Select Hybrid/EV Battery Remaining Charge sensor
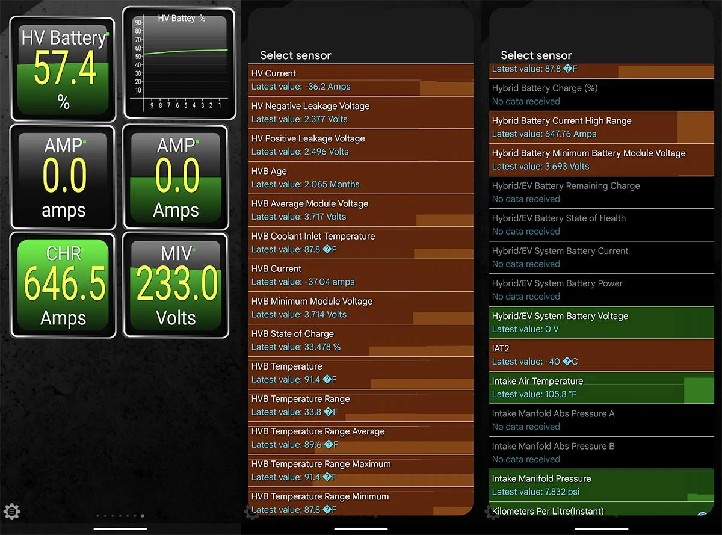 pos(602,192)
